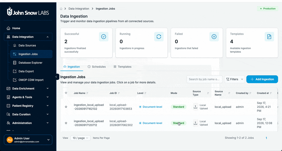Viewport: 282px width, 151px height.
Task: Click the Created at column filter icon
Action: [x=271, y=93]
